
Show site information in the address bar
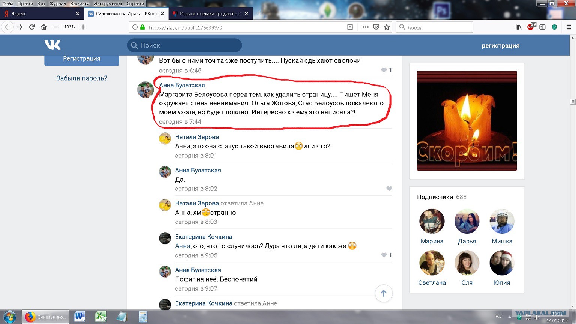pos(135,27)
